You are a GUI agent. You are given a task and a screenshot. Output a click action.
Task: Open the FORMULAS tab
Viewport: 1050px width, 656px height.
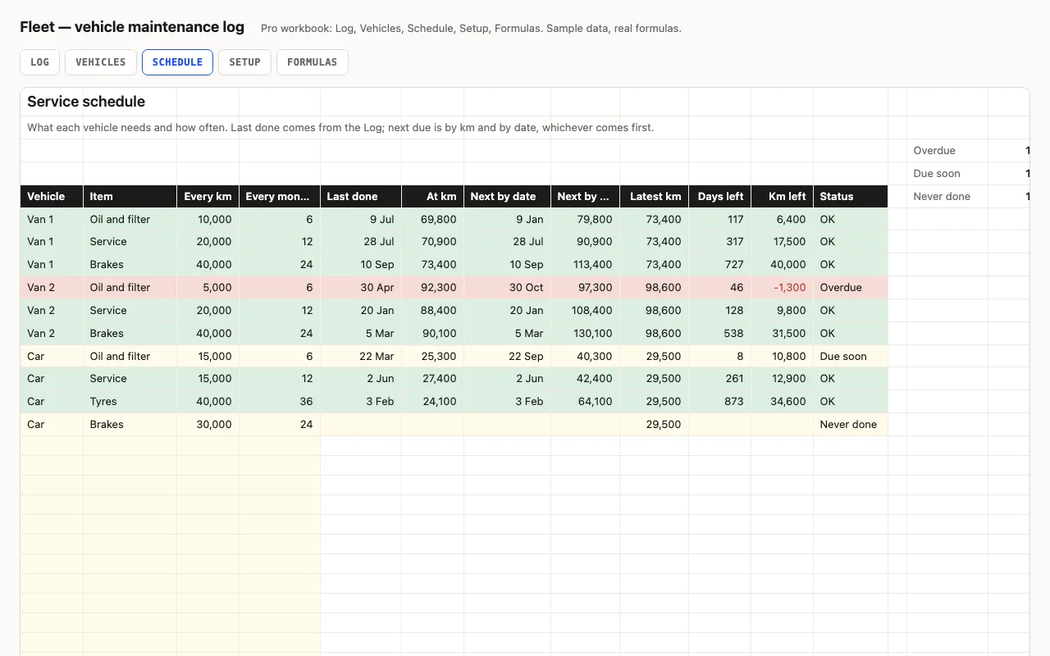[313, 62]
